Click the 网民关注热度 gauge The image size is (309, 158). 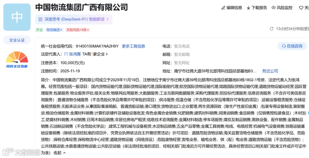tap(17, 60)
